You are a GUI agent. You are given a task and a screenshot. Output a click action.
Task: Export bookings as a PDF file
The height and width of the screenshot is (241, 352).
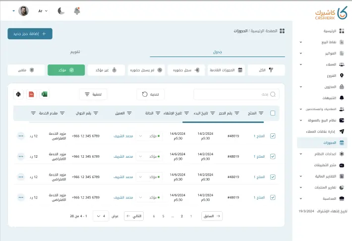coord(31,94)
